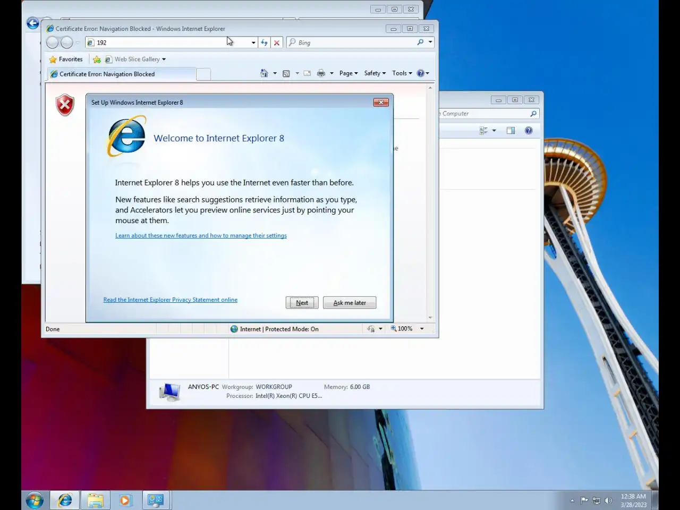Open the search provider dropdown arrow
The width and height of the screenshot is (680, 510).
coord(430,42)
